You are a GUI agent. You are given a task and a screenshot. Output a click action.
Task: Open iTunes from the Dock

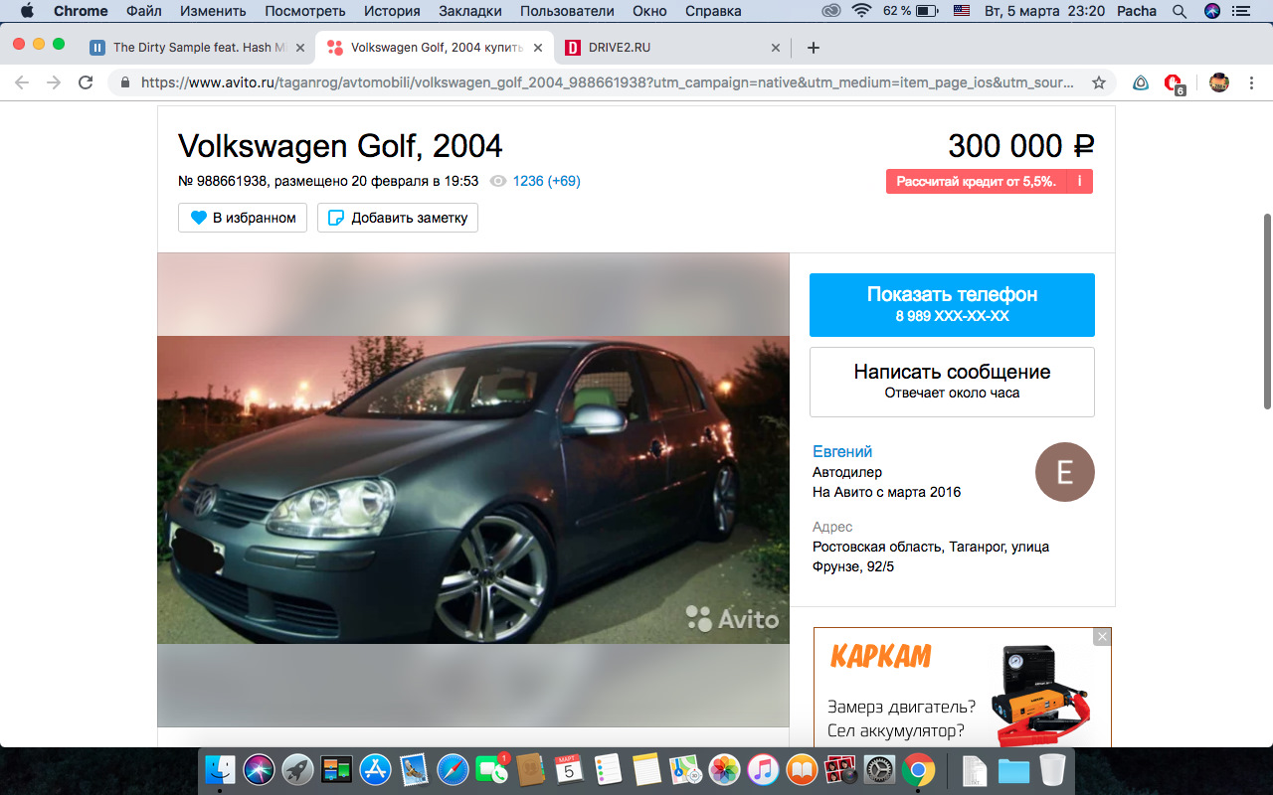(763, 769)
